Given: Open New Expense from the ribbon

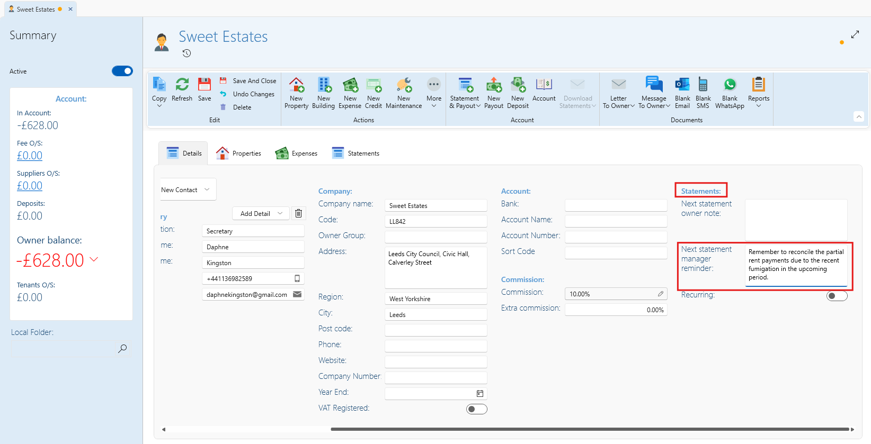Looking at the screenshot, I should tap(350, 86).
